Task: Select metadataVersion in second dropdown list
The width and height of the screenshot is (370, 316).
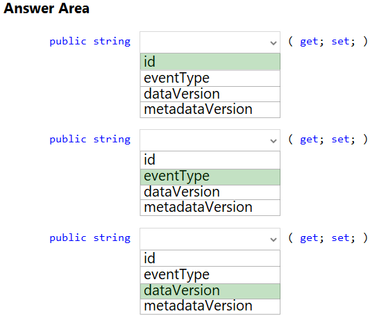Action: pyautogui.click(x=210, y=208)
